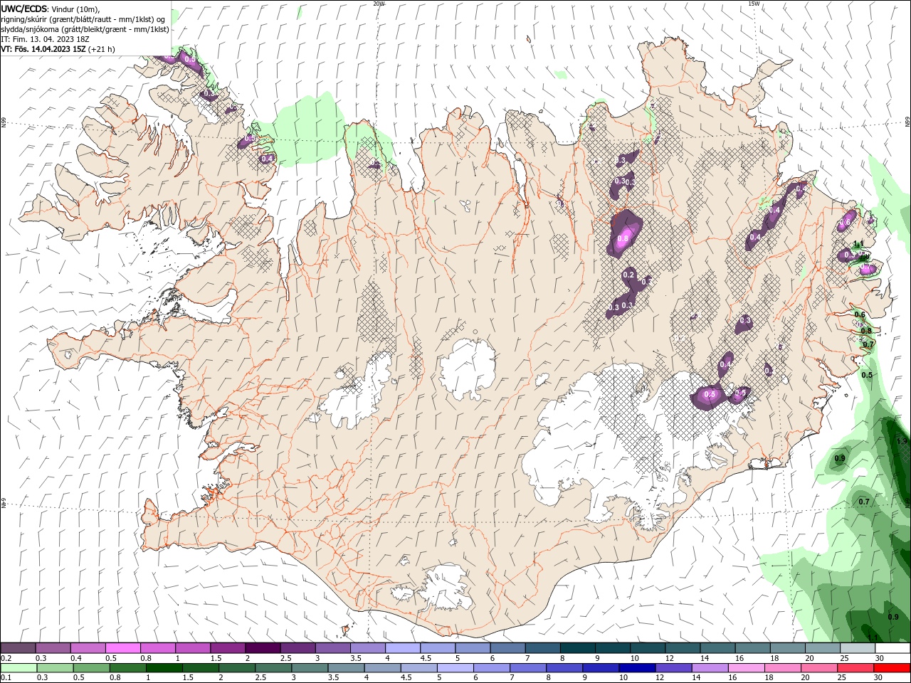Select the 'Vindur (10m)' label in the header
This screenshot has height=683, width=911.
(76, 9)
